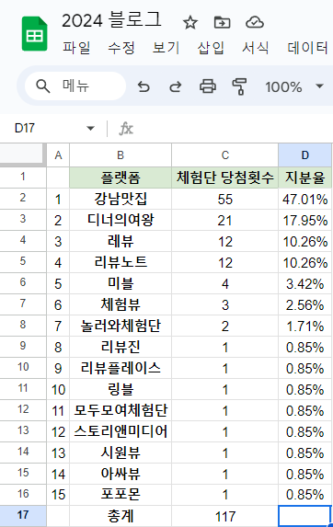Image resolution: width=333 pixels, height=527 pixels.
Task: Select the 2.56% cell
Action: coord(304,304)
